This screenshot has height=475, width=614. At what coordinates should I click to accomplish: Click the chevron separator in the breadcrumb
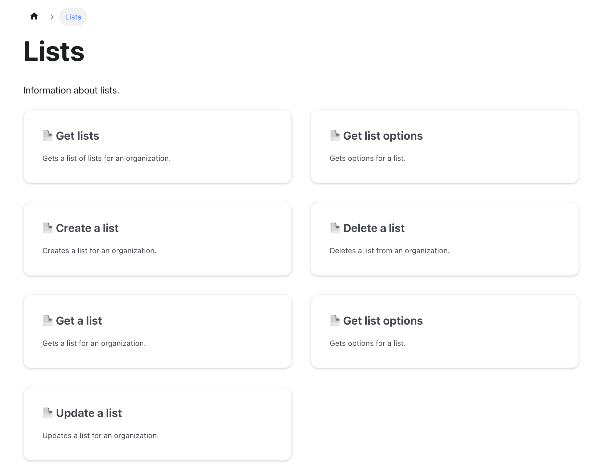52,17
